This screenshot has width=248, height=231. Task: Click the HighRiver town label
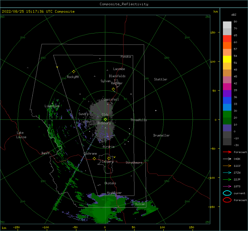click(x=114, y=193)
